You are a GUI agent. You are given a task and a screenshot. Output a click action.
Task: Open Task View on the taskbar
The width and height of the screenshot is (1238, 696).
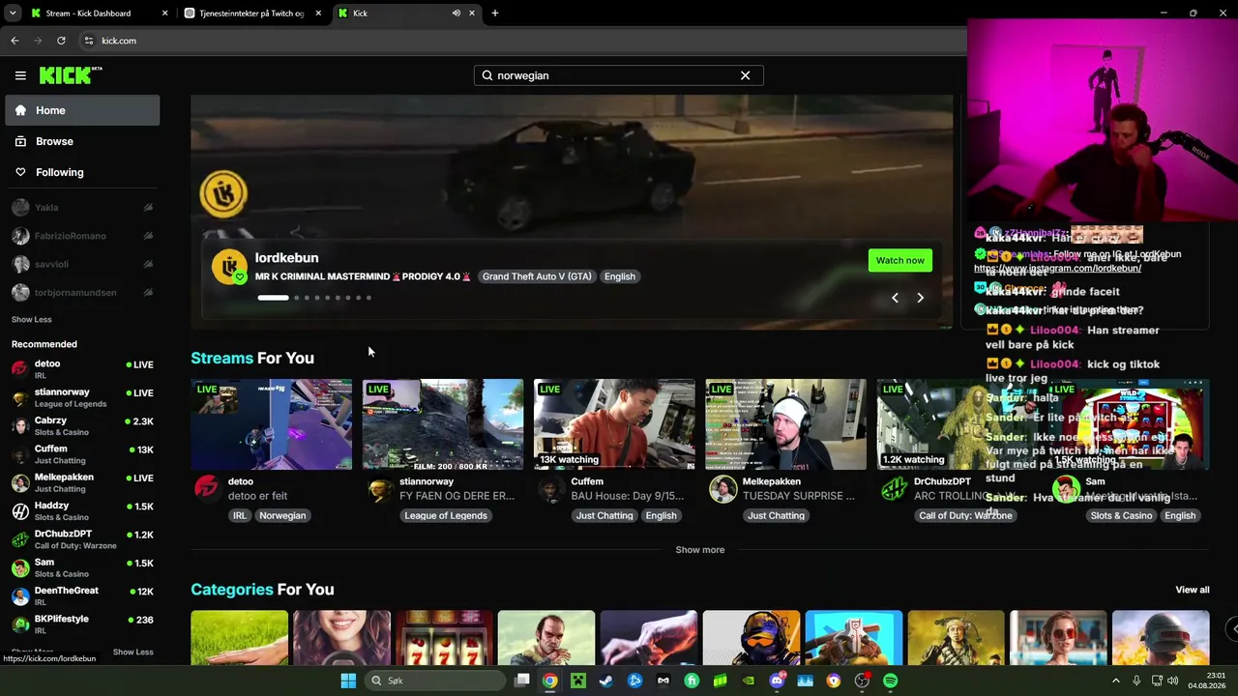pos(522,681)
